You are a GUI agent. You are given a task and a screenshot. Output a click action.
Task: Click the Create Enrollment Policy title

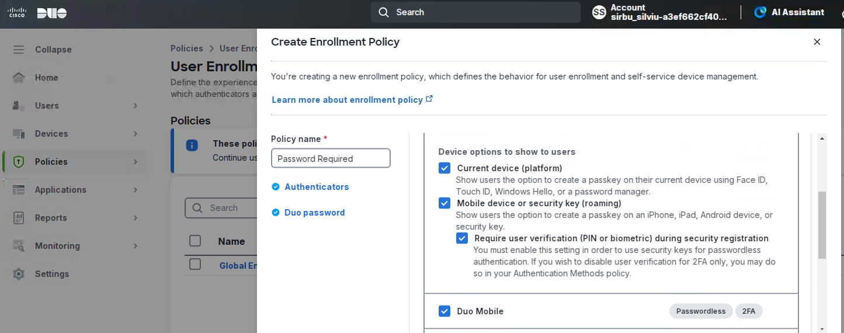pyautogui.click(x=335, y=42)
